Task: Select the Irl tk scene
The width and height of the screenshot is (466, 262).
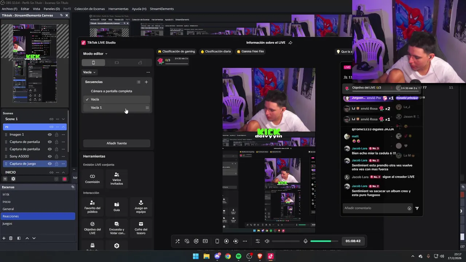Action: pyautogui.click(x=37, y=194)
